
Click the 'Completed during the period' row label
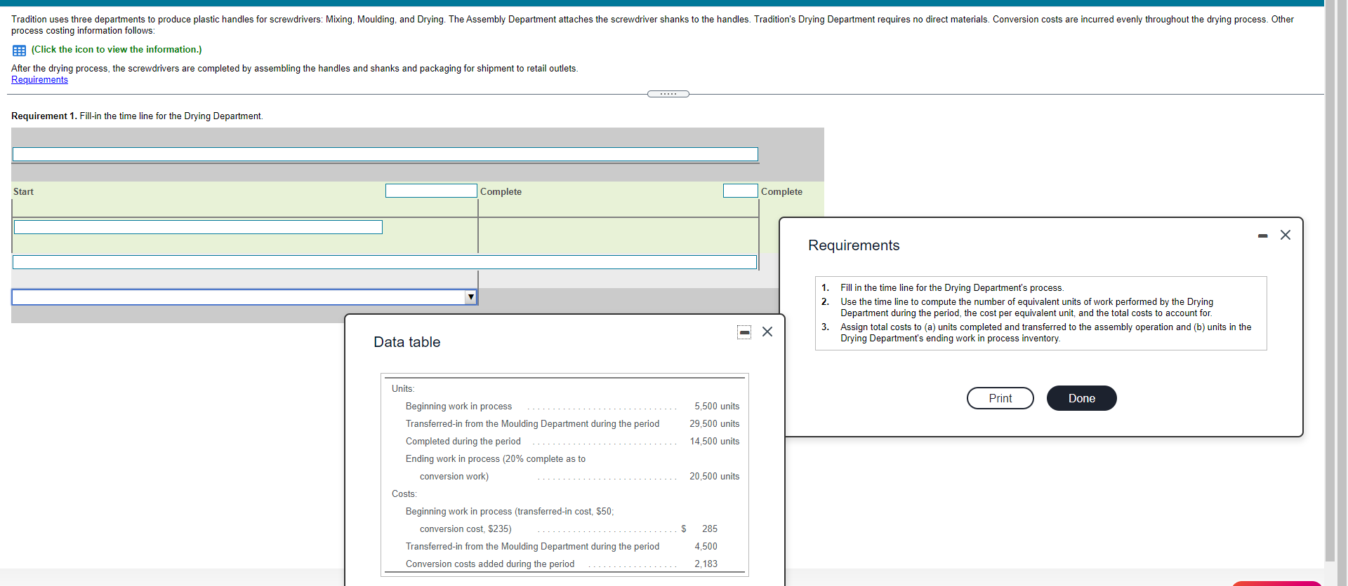coord(463,442)
